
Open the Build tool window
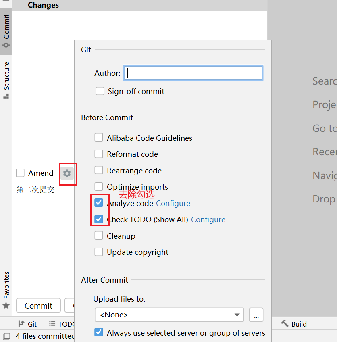pyautogui.click(x=294, y=324)
